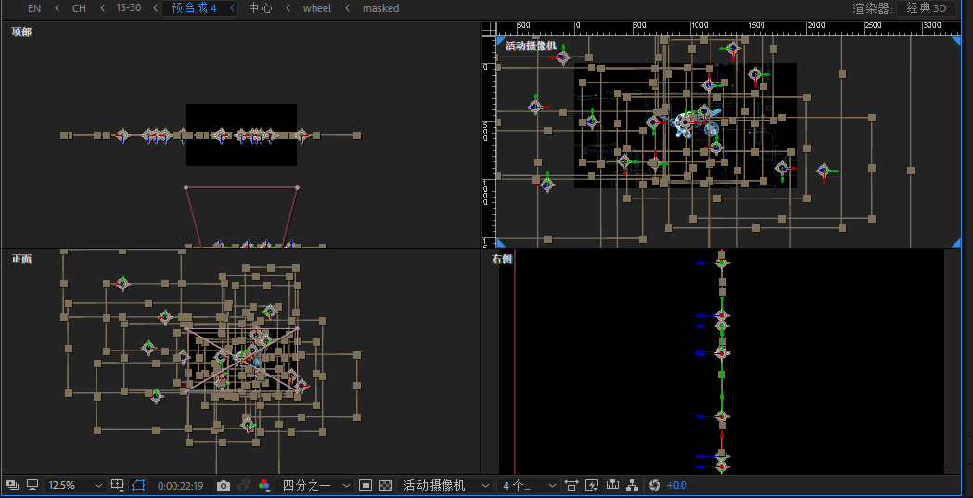
Task: Open the 12.5% magnification dropdown
Action: 75,485
